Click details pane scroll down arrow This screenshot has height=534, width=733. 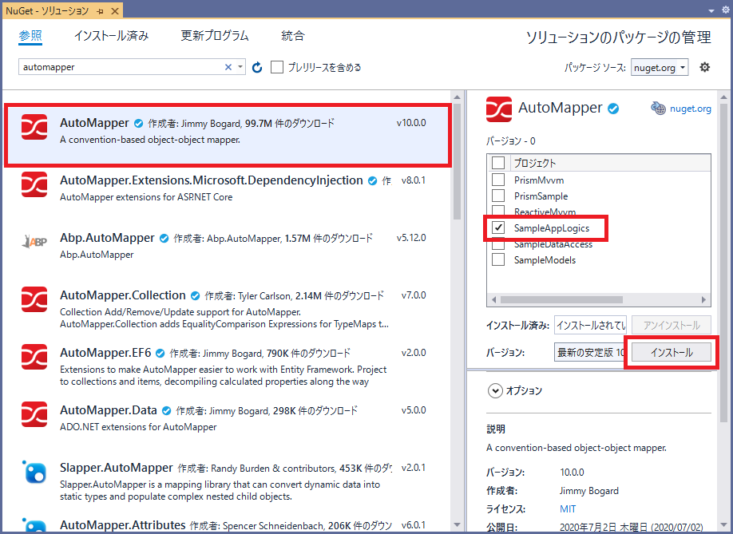(x=723, y=525)
